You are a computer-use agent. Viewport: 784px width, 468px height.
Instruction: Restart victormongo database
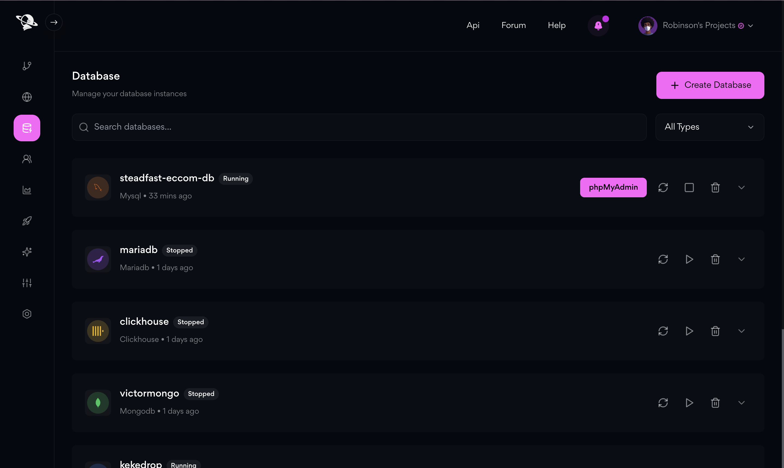click(x=663, y=403)
